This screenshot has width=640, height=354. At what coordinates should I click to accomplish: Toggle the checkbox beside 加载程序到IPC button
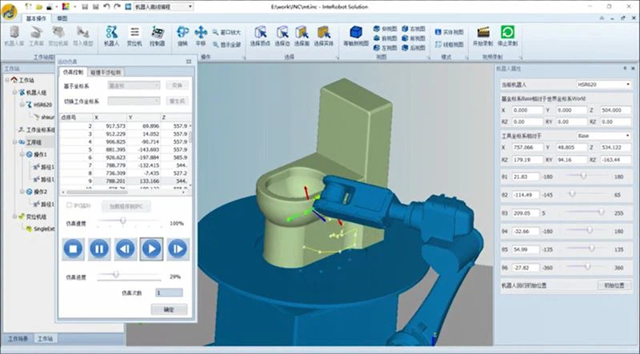70,205
